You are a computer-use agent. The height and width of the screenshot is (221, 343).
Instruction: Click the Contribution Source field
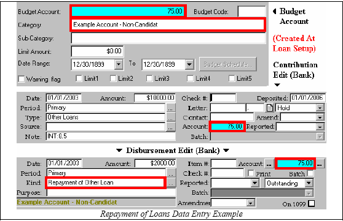[106, 127]
